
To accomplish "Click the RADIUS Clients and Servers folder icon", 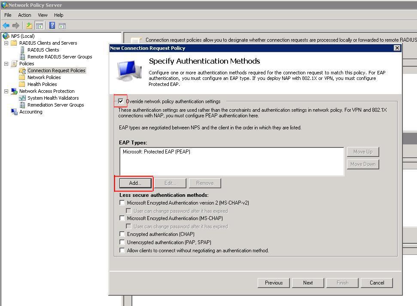I will coord(14,43).
